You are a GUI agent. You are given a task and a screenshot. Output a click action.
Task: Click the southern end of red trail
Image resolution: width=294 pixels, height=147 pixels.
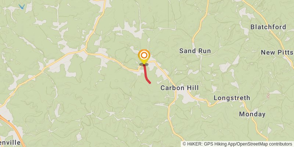pyautogui.click(x=150, y=83)
